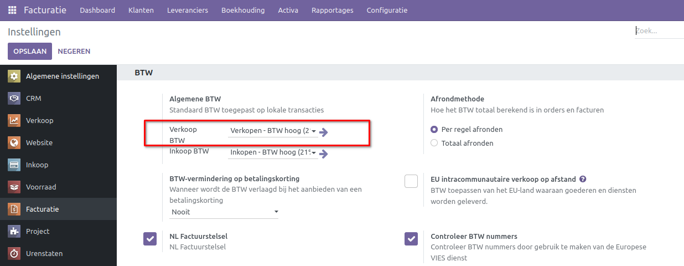Image resolution: width=684 pixels, height=266 pixels.
Task: Select Verkoop settings in sidebar
Action: pos(58,120)
